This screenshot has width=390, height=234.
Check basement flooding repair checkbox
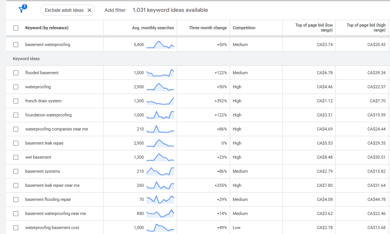16,199
